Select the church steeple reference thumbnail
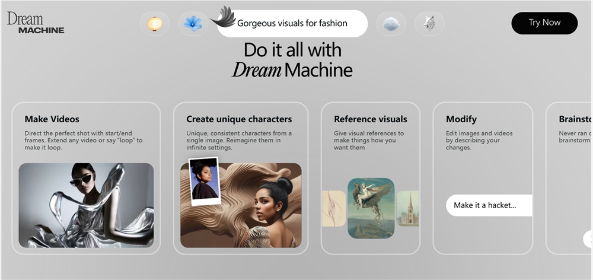 click(408, 208)
